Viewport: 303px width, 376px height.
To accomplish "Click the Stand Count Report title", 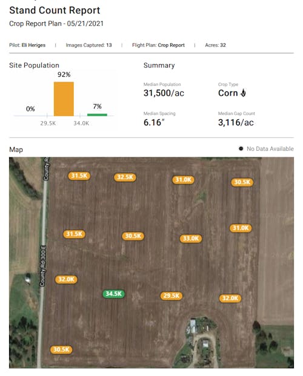I will tap(55, 10).
